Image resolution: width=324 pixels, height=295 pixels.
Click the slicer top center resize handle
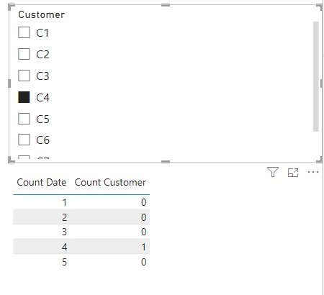coord(166,5)
